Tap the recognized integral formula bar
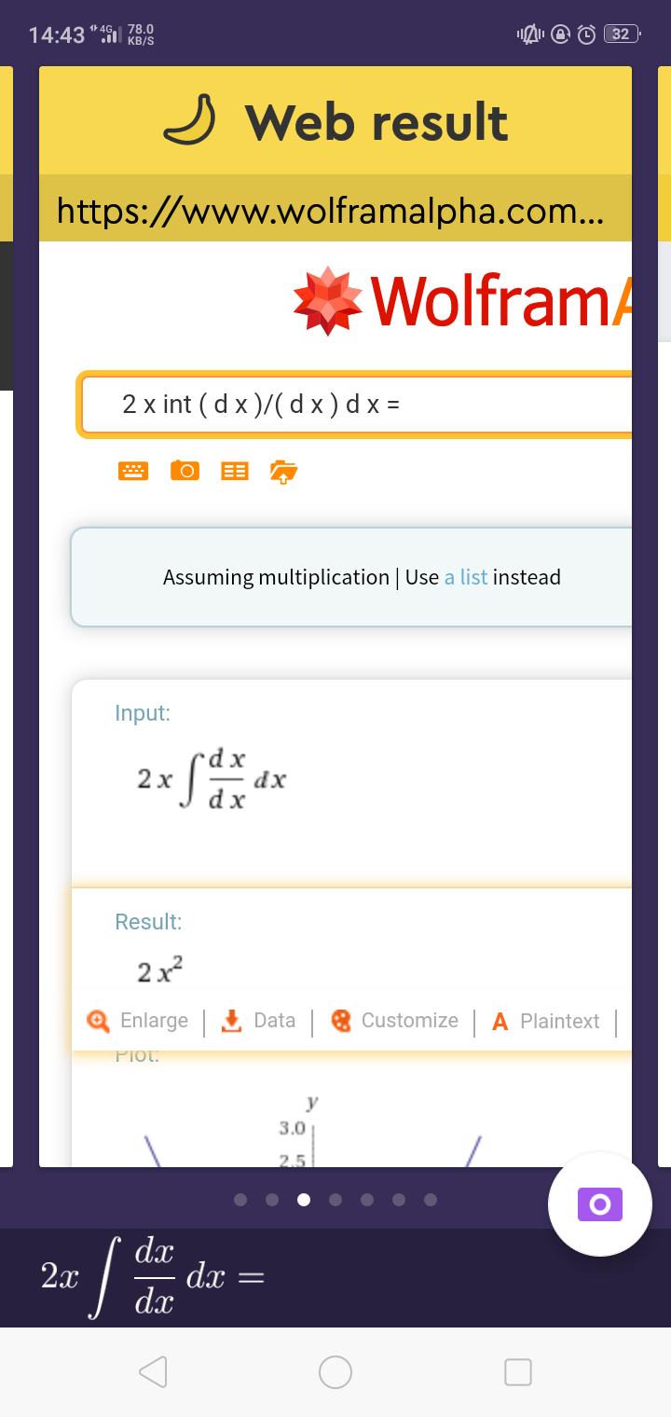This screenshot has height=1417, width=671. click(335, 1277)
